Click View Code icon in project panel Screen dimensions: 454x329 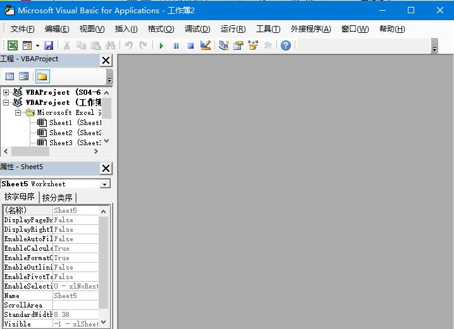pyautogui.click(x=10, y=76)
